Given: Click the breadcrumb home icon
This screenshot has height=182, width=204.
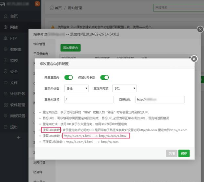Looking at the screenshot, I should [x=52, y=8].
